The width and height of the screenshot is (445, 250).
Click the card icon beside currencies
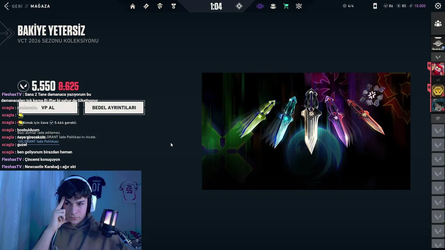[375, 6]
